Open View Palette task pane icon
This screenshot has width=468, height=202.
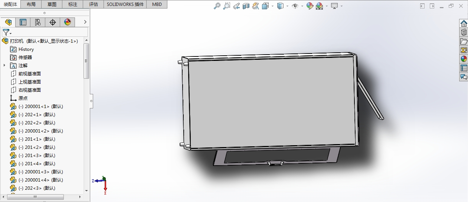point(464,50)
